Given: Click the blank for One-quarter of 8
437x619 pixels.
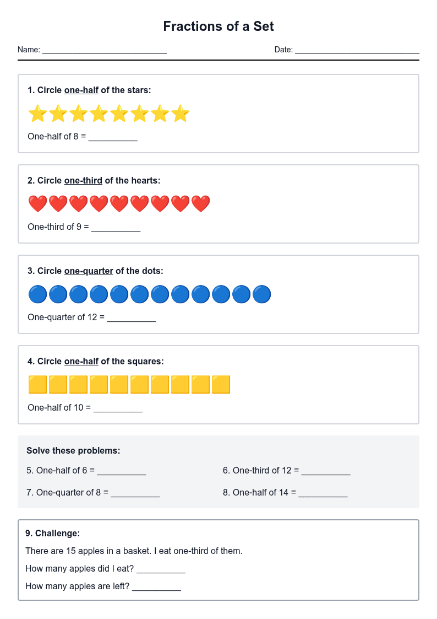Looking at the screenshot, I should (135, 493).
